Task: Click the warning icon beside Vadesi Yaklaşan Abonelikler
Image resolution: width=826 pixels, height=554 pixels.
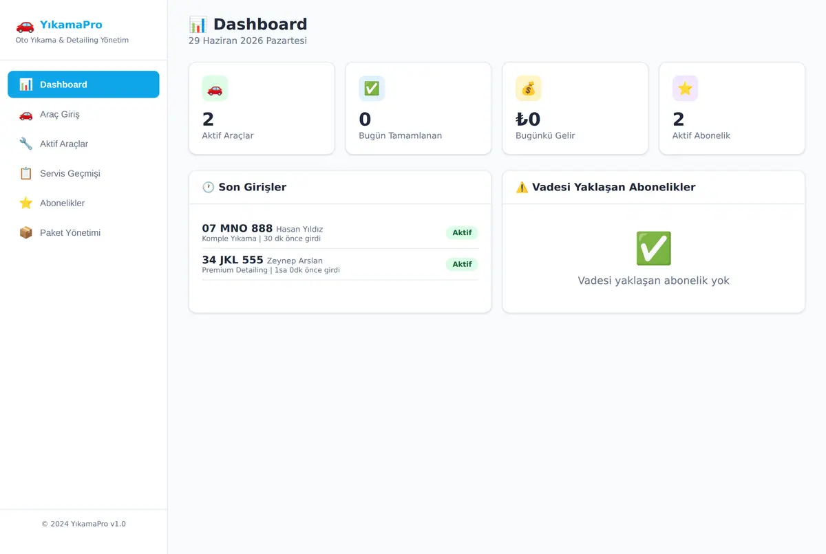Action: (522, 187)
